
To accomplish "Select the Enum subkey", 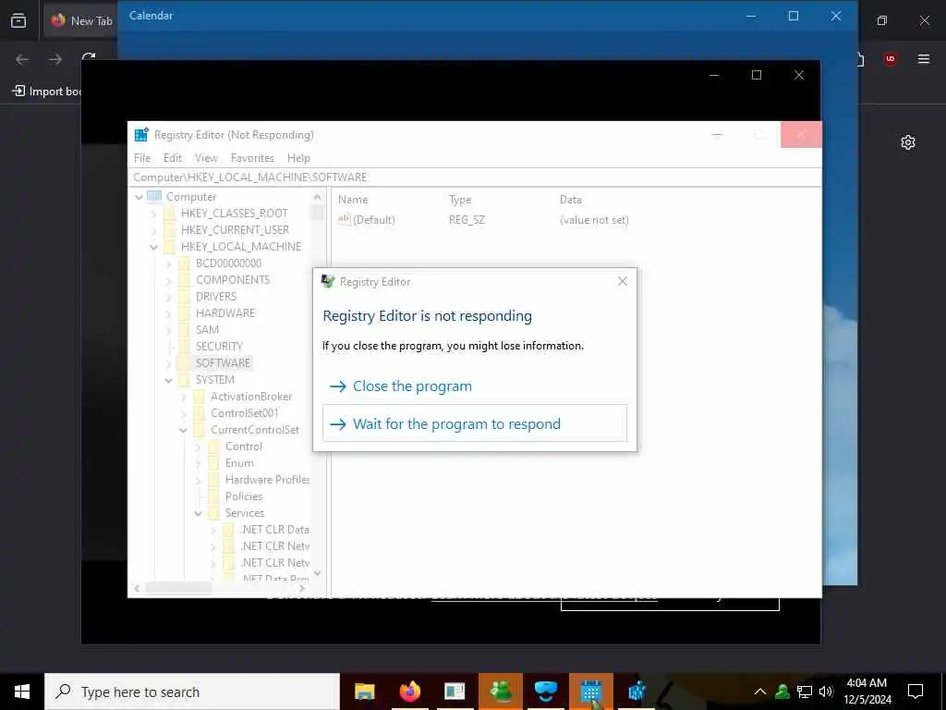I will (x=239, y=463).
